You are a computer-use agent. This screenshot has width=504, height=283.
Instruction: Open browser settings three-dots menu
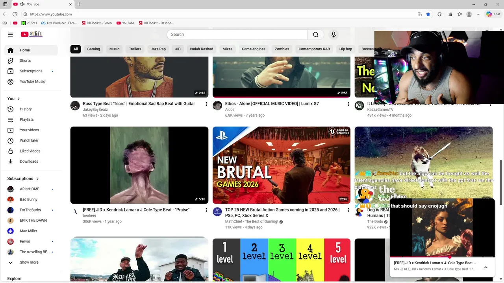pyautogui.click(x=478, y=14)
